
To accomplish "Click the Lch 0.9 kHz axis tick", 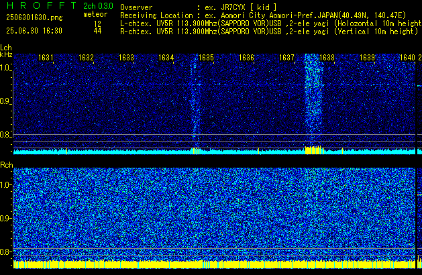I will point(5,101).
